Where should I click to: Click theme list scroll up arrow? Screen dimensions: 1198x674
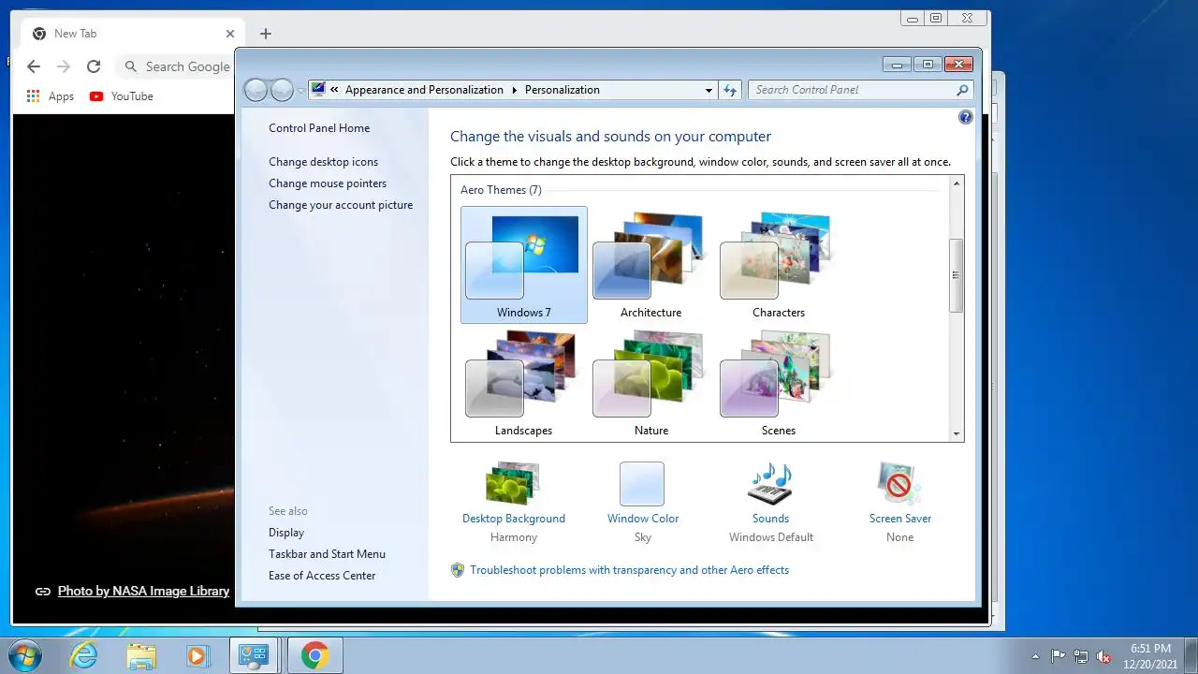(957, 183)
